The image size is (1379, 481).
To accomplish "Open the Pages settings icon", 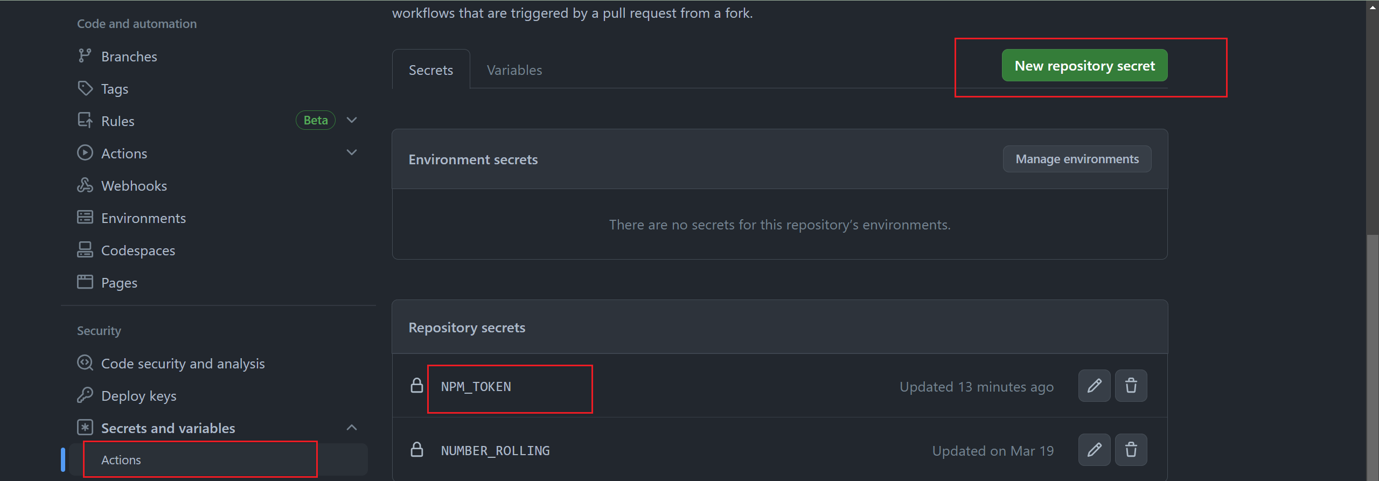I will coord(86,282).
